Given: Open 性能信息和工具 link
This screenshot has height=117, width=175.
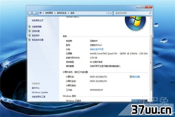Looking at the screenshot, I should (x=38, y=97).
